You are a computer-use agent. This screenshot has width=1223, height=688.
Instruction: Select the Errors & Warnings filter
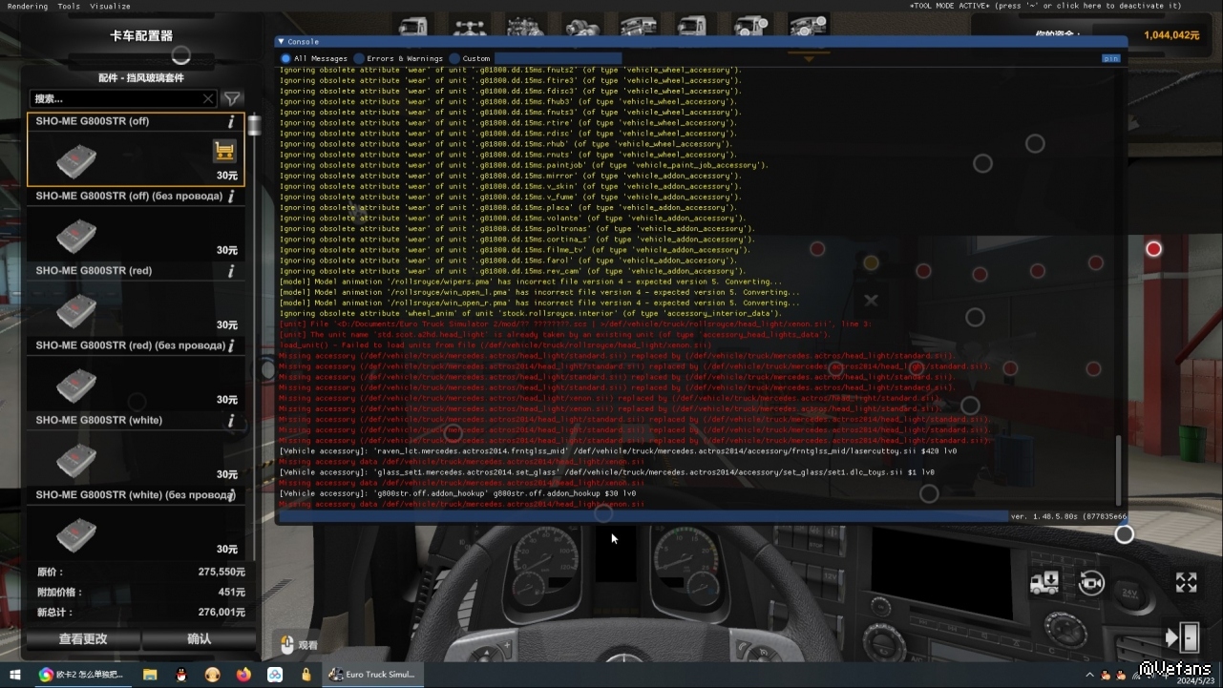point(359,58)
